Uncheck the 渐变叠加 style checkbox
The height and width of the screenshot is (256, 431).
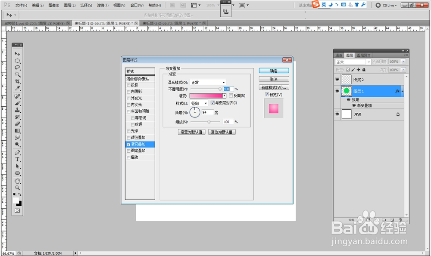128,144
